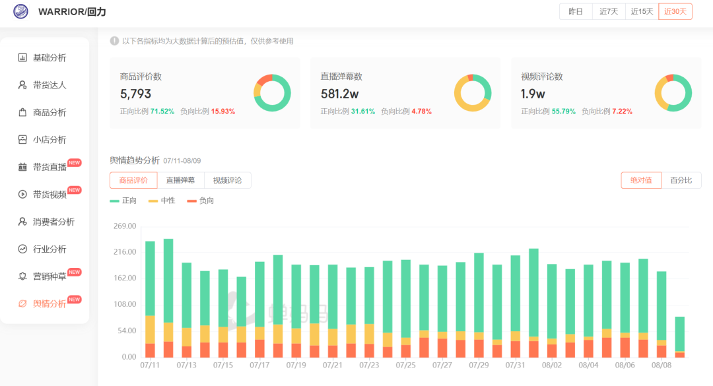Switch the chart to 百分比 mode
The image size is (713, 386).
coord(681,181)
